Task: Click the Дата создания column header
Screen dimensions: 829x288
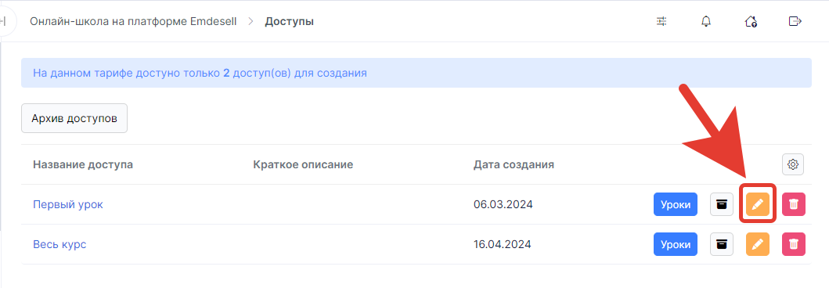Action: [x=514, y=164]
